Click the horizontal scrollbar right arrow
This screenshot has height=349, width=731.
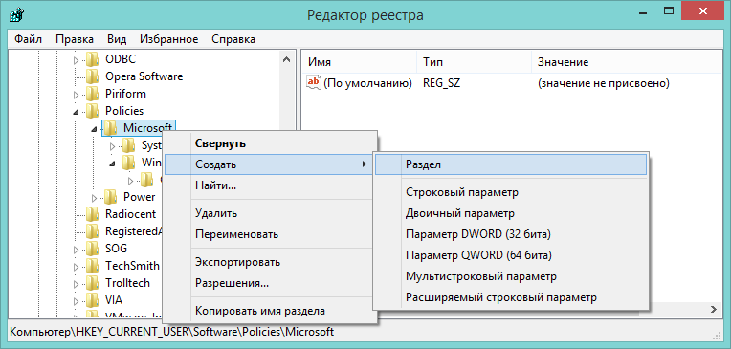click(713, 309)
